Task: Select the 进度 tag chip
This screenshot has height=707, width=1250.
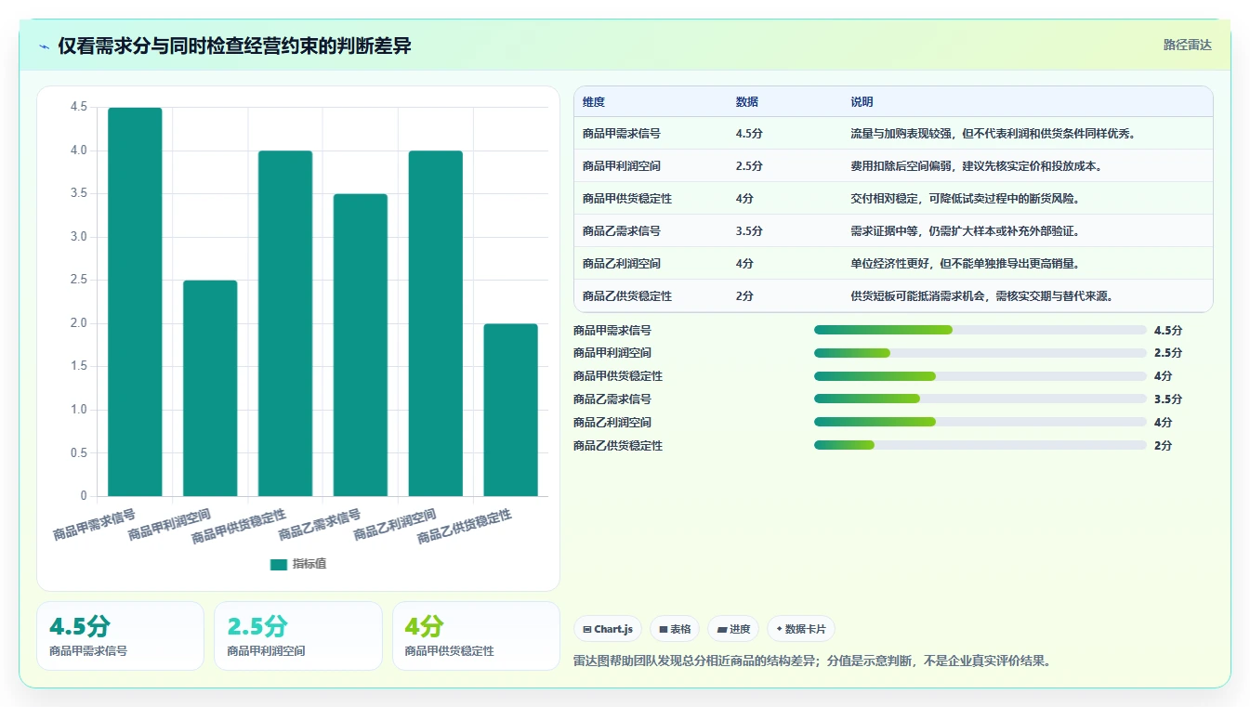Action: (x=733, y=629)
